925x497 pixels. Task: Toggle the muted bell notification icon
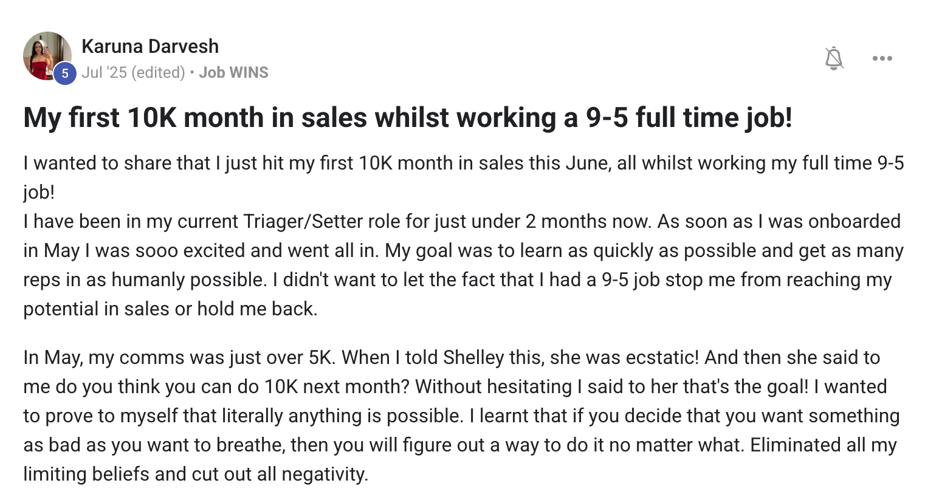pyautogui.click(x=834, y=58)
